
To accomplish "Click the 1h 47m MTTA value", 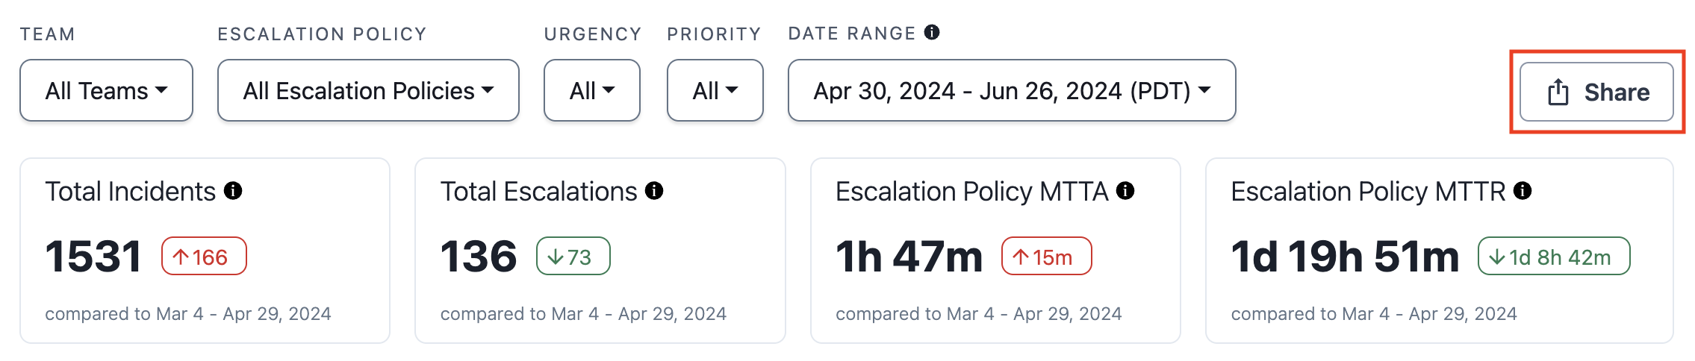I will (x=909, y=256).
